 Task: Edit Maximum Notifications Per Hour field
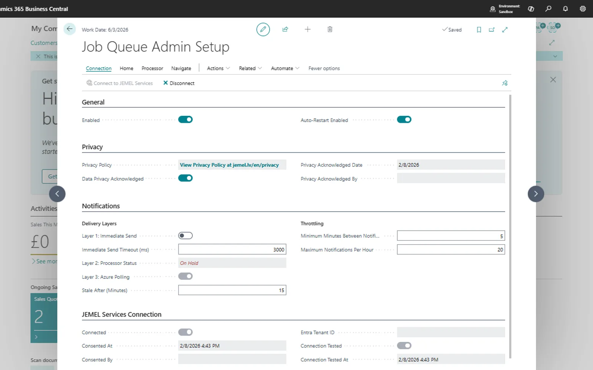click(x=451, y=250)
